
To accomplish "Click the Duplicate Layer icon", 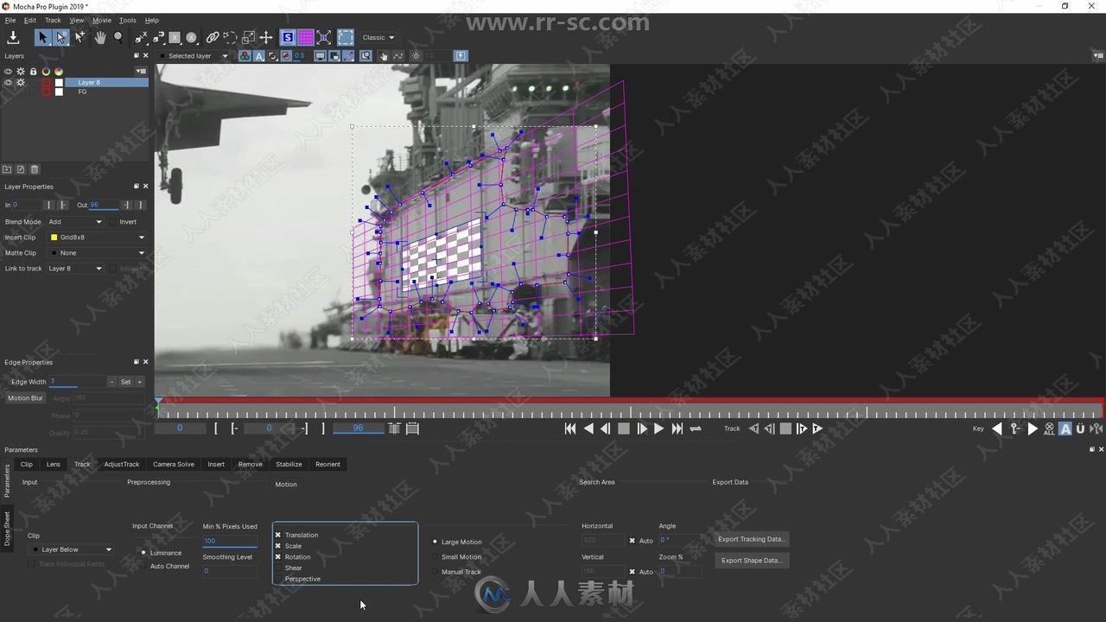I will coord(21,169).
